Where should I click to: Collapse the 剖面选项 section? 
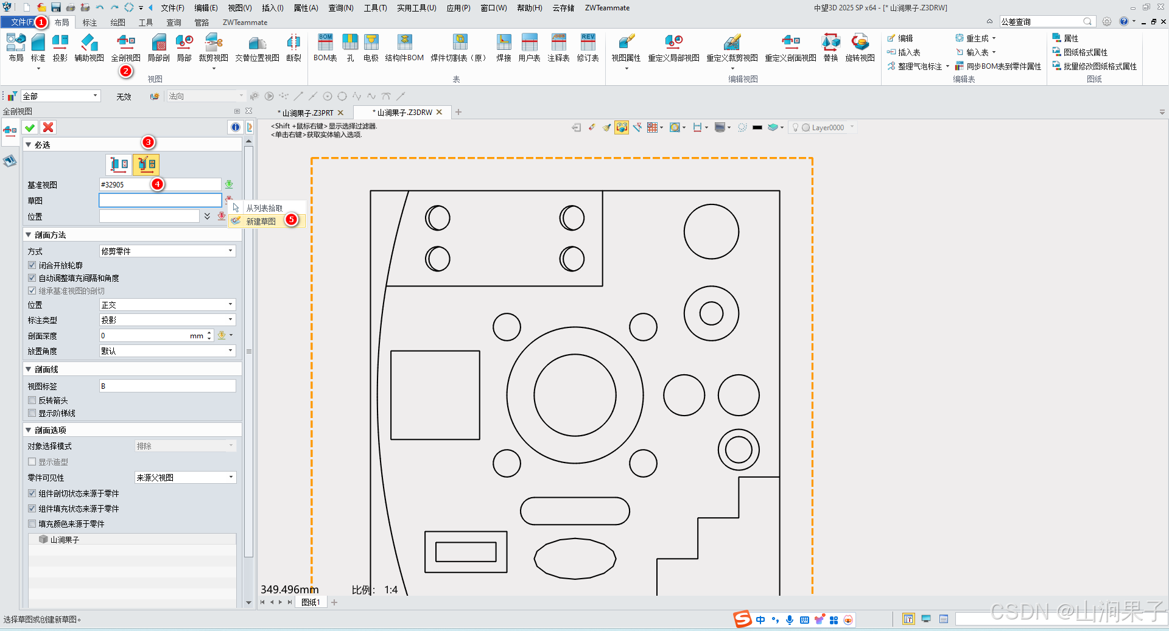click(x=28, y=430)
